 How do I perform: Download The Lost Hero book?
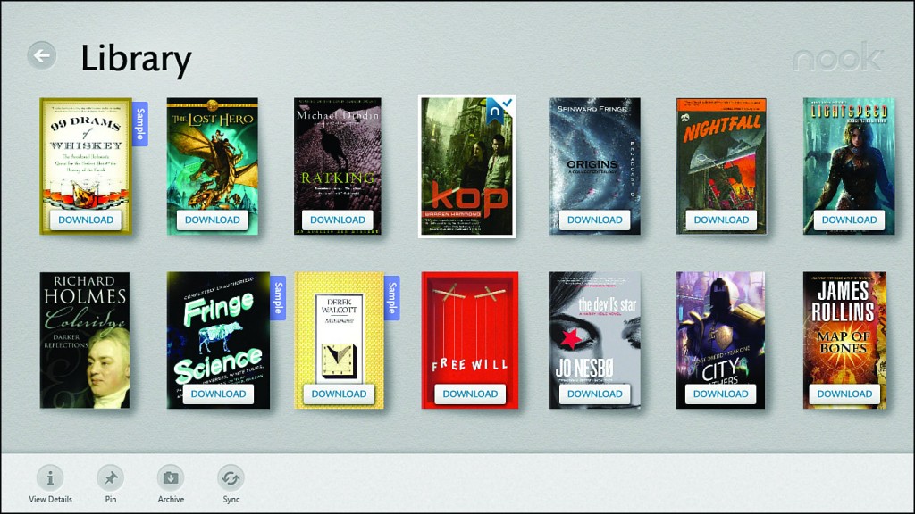click(213, 220)
